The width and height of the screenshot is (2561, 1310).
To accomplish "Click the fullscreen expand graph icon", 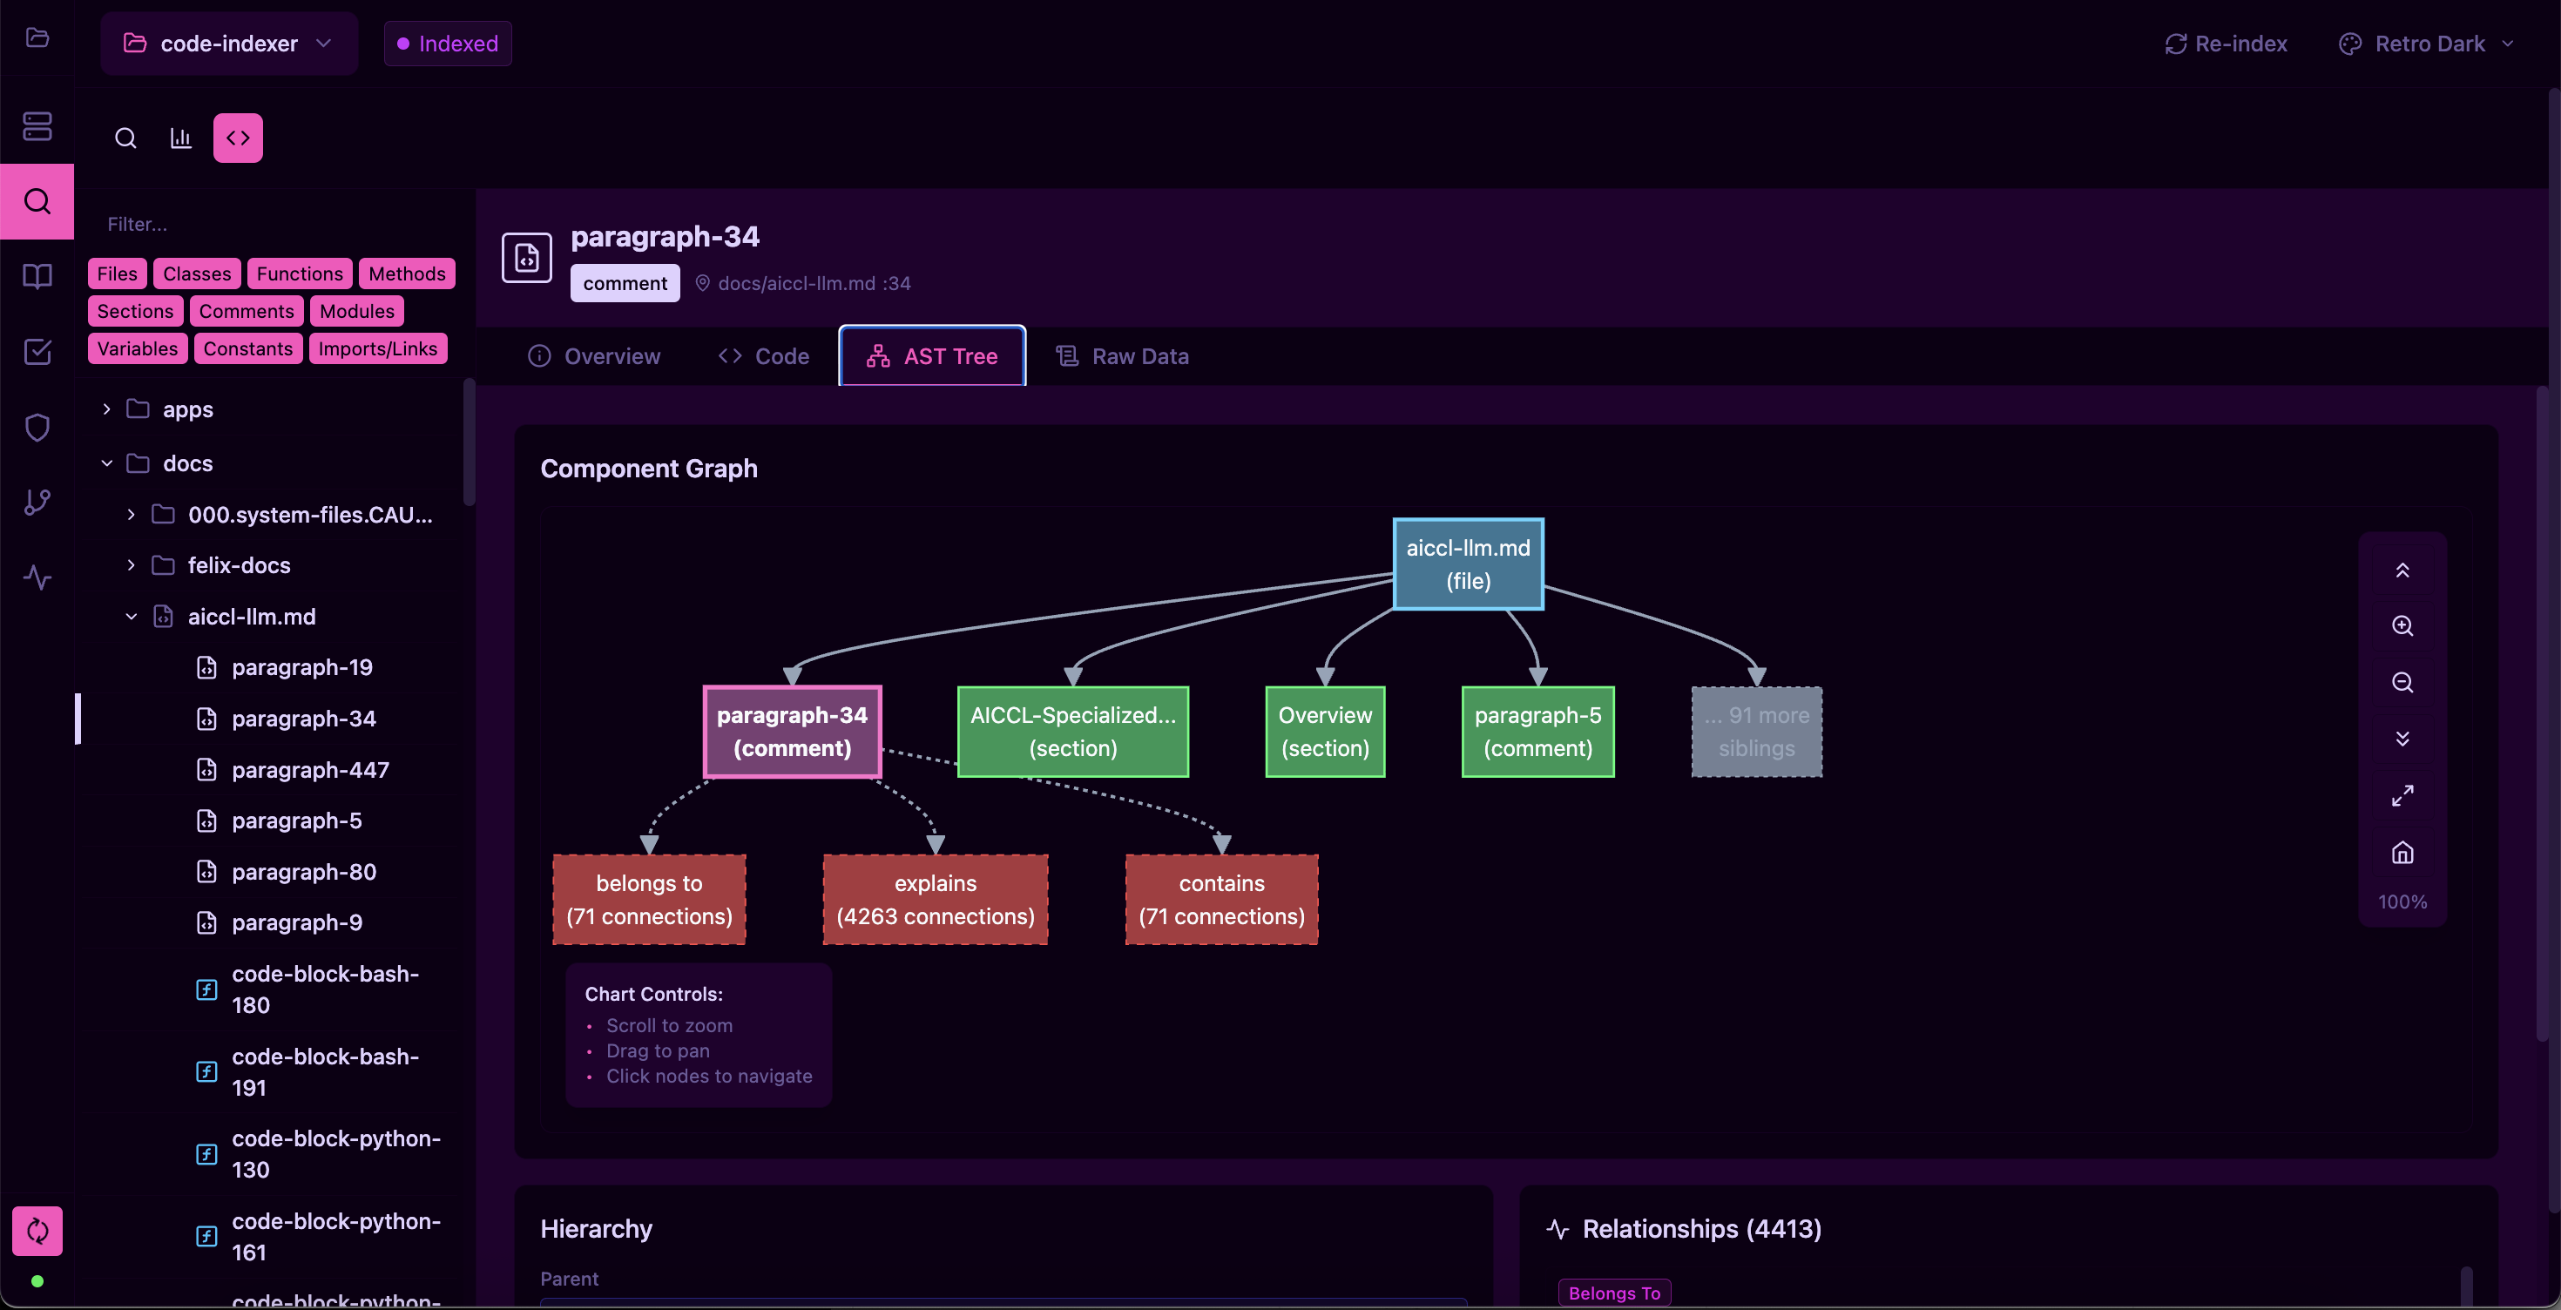I will coord(2402,795).
